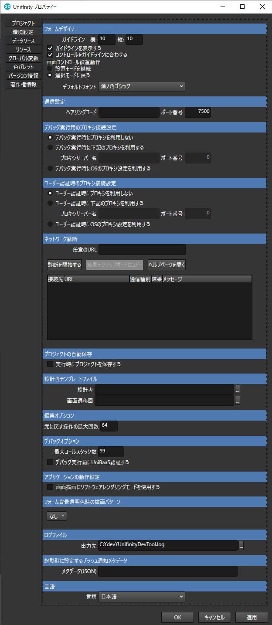Open the 言語 language dropdown
The height and width of the screenshot is (625, 272).
142,597
